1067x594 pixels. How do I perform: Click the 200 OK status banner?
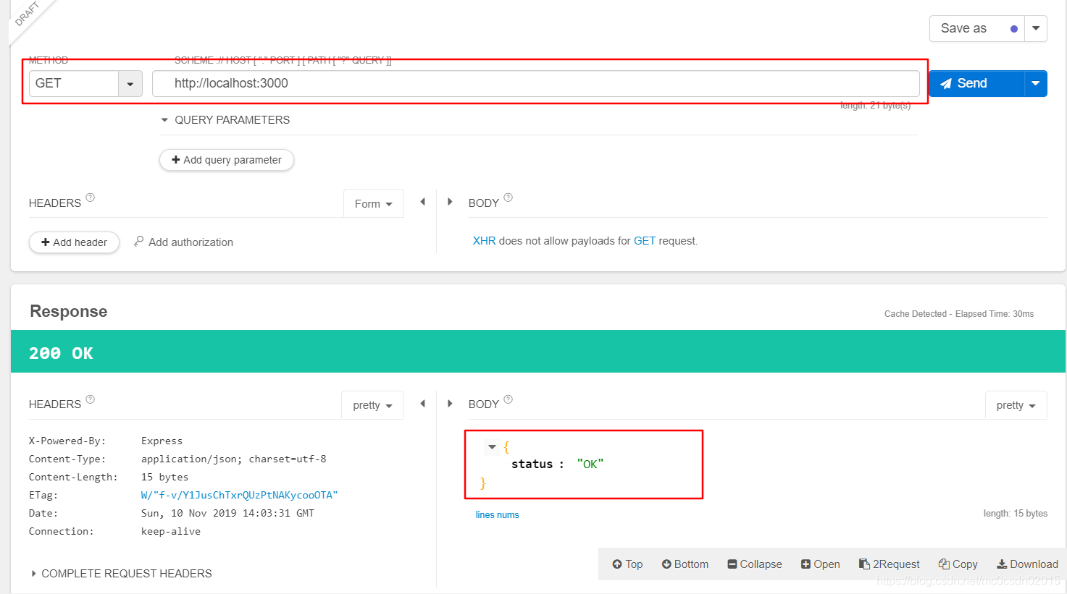(x=537, y=352)
